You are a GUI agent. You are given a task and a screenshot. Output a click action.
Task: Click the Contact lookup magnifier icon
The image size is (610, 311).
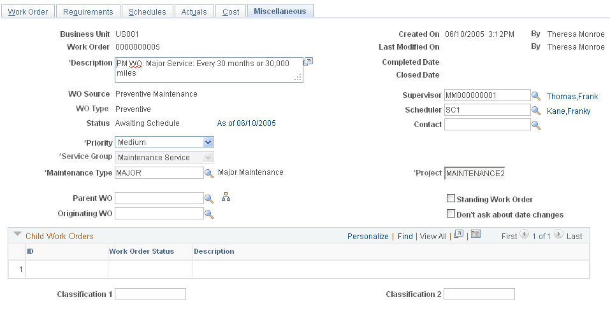point(536,125)
